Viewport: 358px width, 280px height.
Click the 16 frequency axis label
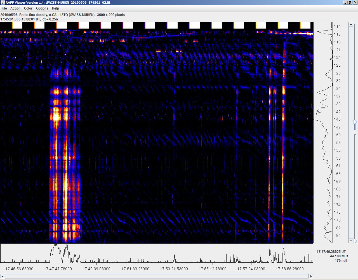(x=338, y=34)
